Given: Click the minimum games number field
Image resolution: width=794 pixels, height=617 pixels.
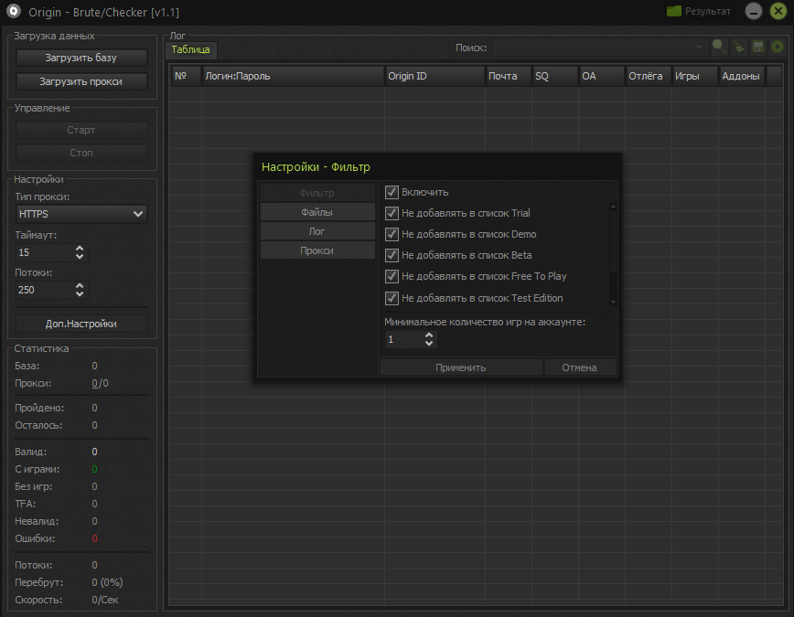Looking at the screenshot, I should coord(403,339).
